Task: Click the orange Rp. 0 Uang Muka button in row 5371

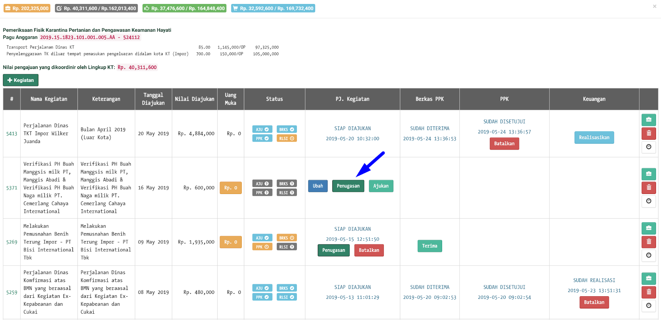Action: point(230,188)
